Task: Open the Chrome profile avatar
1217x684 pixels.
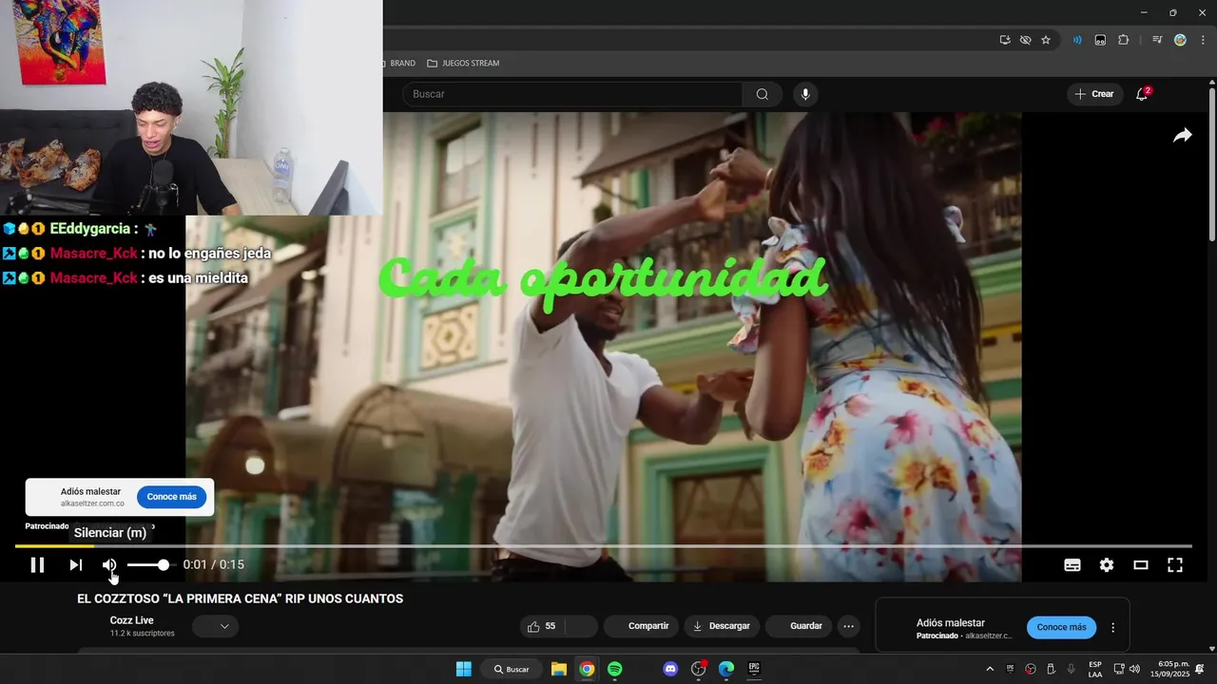Action: point(1180,40)
